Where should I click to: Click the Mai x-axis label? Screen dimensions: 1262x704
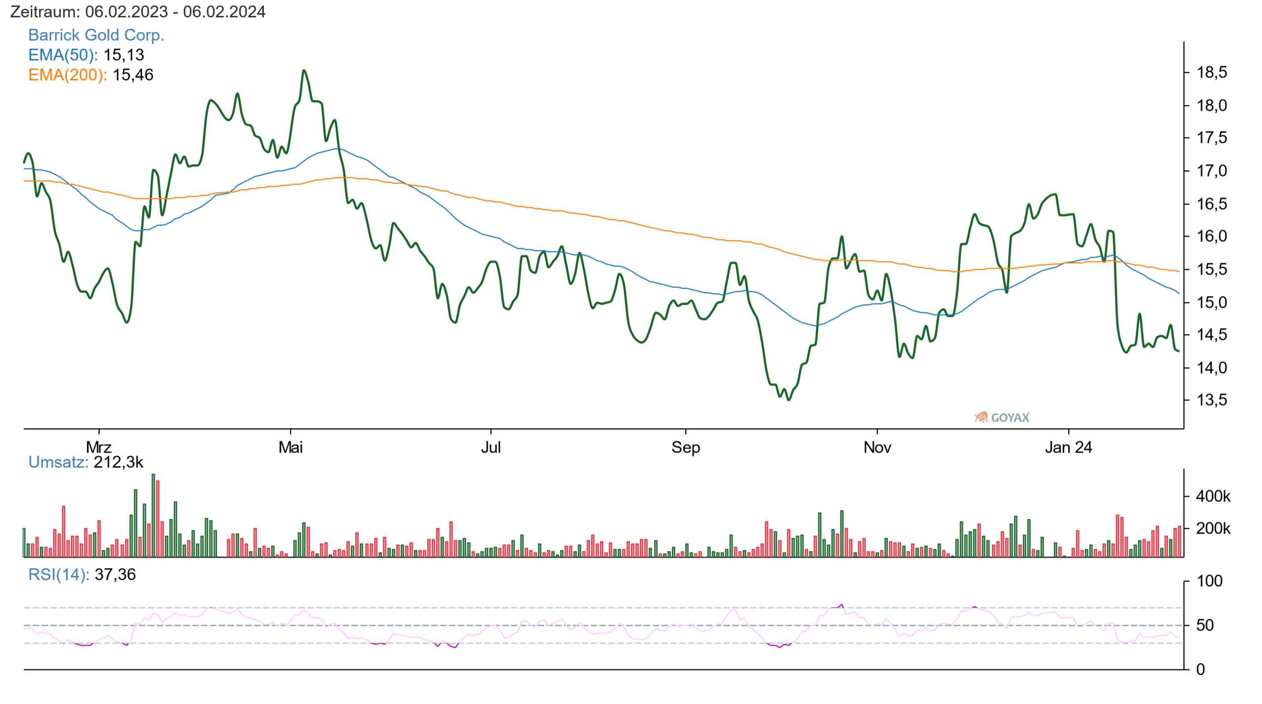(290, 447)
